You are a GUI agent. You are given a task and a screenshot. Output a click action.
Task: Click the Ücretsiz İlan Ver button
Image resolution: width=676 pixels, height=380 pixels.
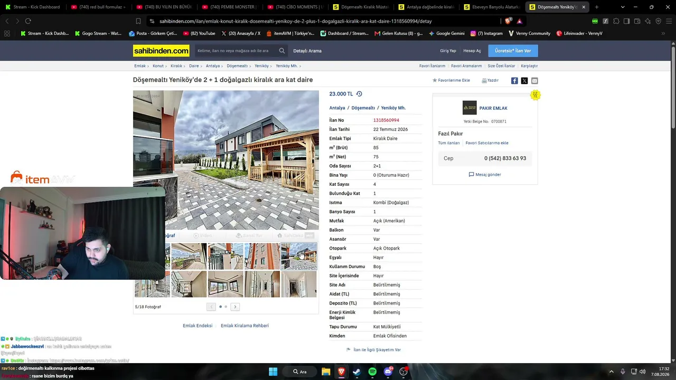[x=513, y=51]
